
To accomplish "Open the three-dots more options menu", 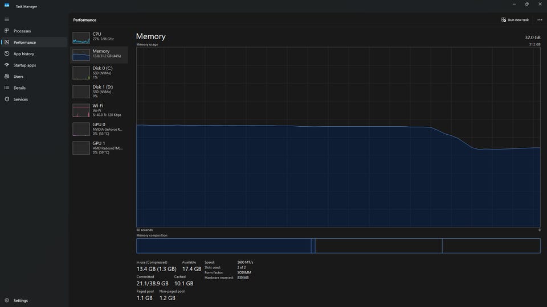I will point(540,20).
